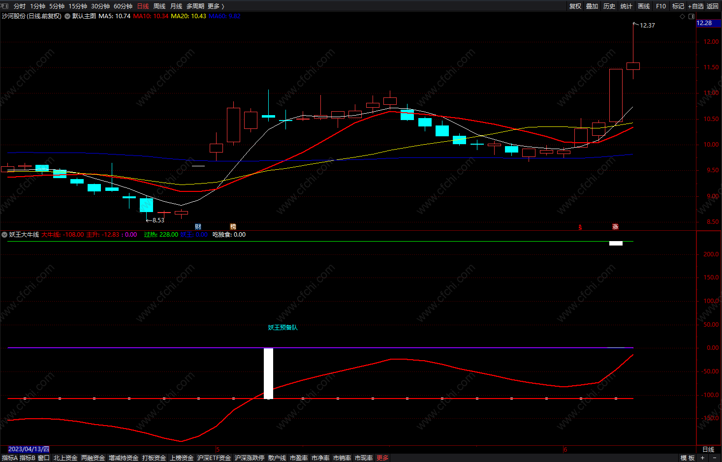Viewport: 722px width, 462px height.
Task: Click the 8.53 low price label
Action: (x=158, y=220)
